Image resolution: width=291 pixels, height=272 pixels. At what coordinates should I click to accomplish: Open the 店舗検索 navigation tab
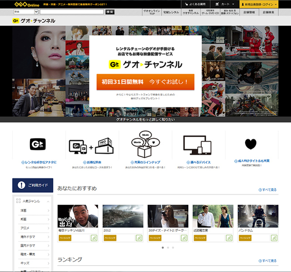click(x=268, y=12)
